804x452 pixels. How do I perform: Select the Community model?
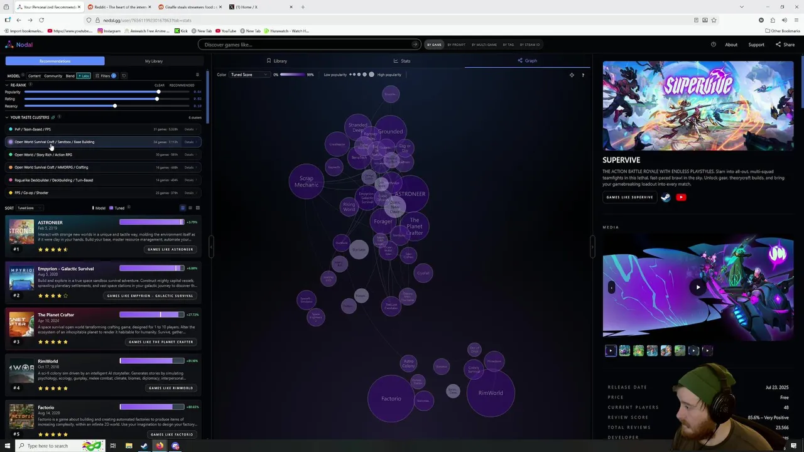pyautogui.click(x=53, y=76)
